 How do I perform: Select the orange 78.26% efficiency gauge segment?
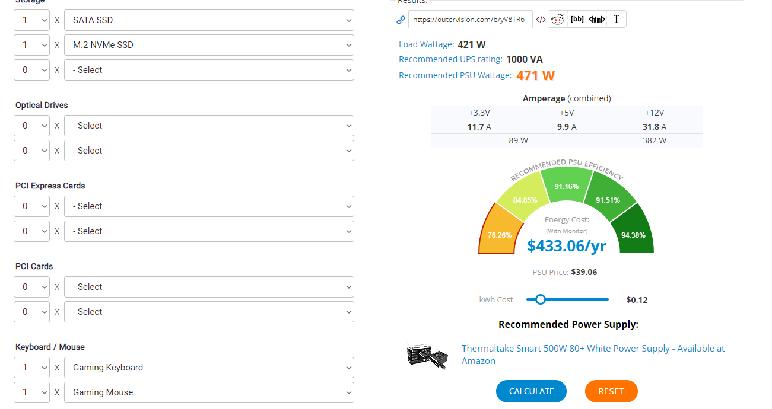click(500, 231)
